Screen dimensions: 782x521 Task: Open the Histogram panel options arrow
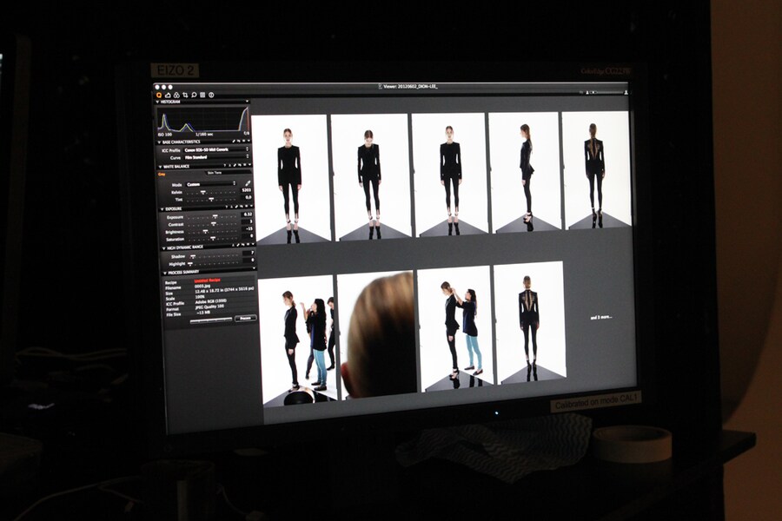tap(248, 102)
